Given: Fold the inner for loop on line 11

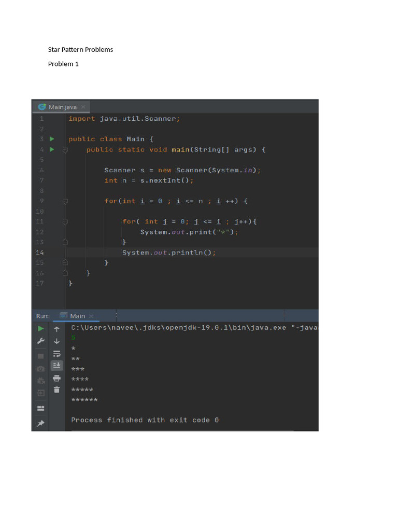Looking at the screenshot, I should point(65,222).
